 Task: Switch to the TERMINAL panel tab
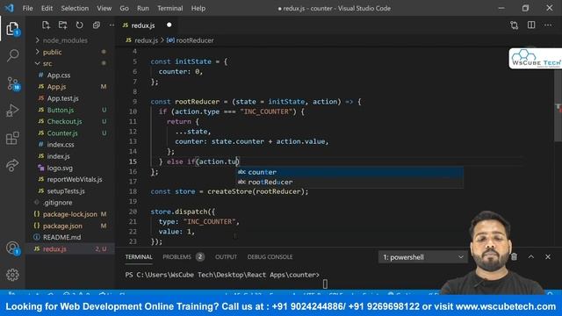point(139,257)
